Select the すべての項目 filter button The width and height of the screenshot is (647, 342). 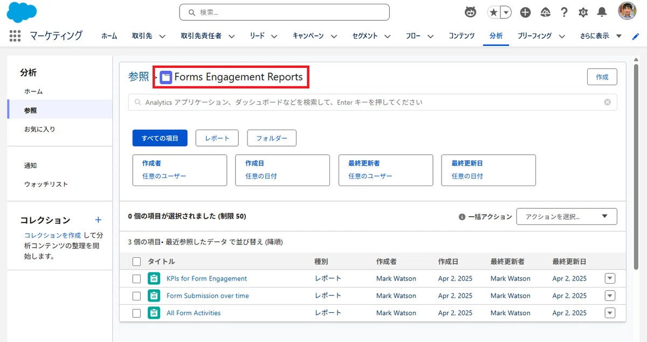tap(160, 138)
